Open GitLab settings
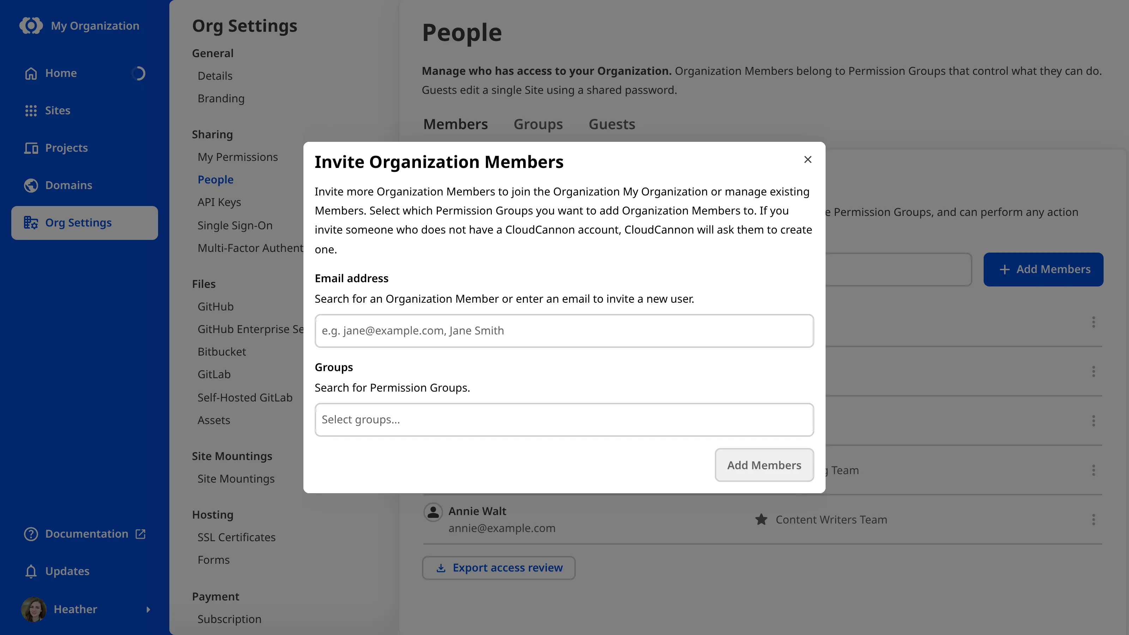 coord(214,375)
